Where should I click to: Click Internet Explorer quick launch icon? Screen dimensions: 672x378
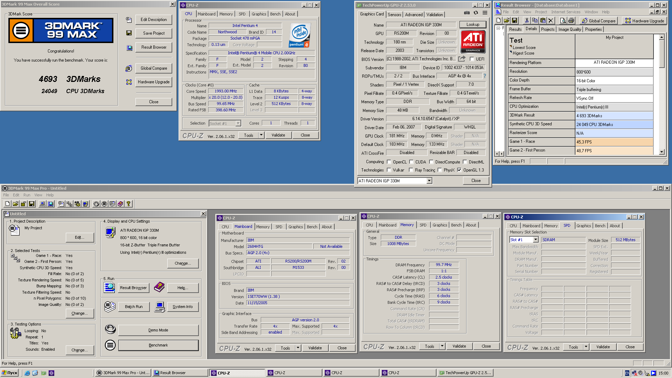(27, 373)
